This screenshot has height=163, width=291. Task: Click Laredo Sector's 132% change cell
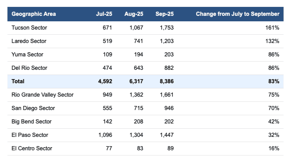272,41
